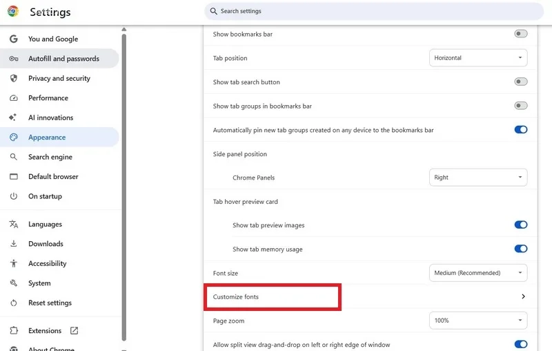Turn off Show tab memory usage
The height and width of the screenshot is (351, 552).
coord(521,249)
